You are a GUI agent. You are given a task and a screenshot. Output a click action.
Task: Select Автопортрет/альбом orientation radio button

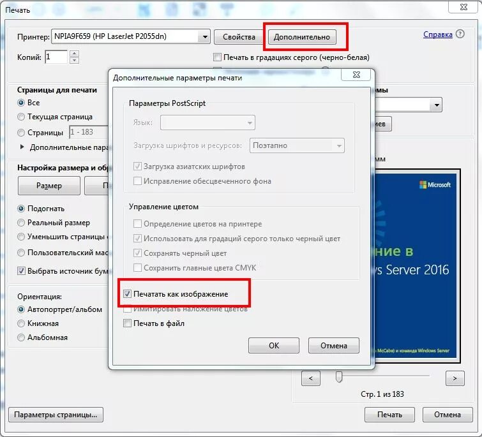(21, 309)
